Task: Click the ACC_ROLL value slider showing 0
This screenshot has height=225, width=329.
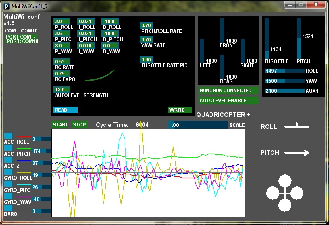Action: [x=41, y=139]
